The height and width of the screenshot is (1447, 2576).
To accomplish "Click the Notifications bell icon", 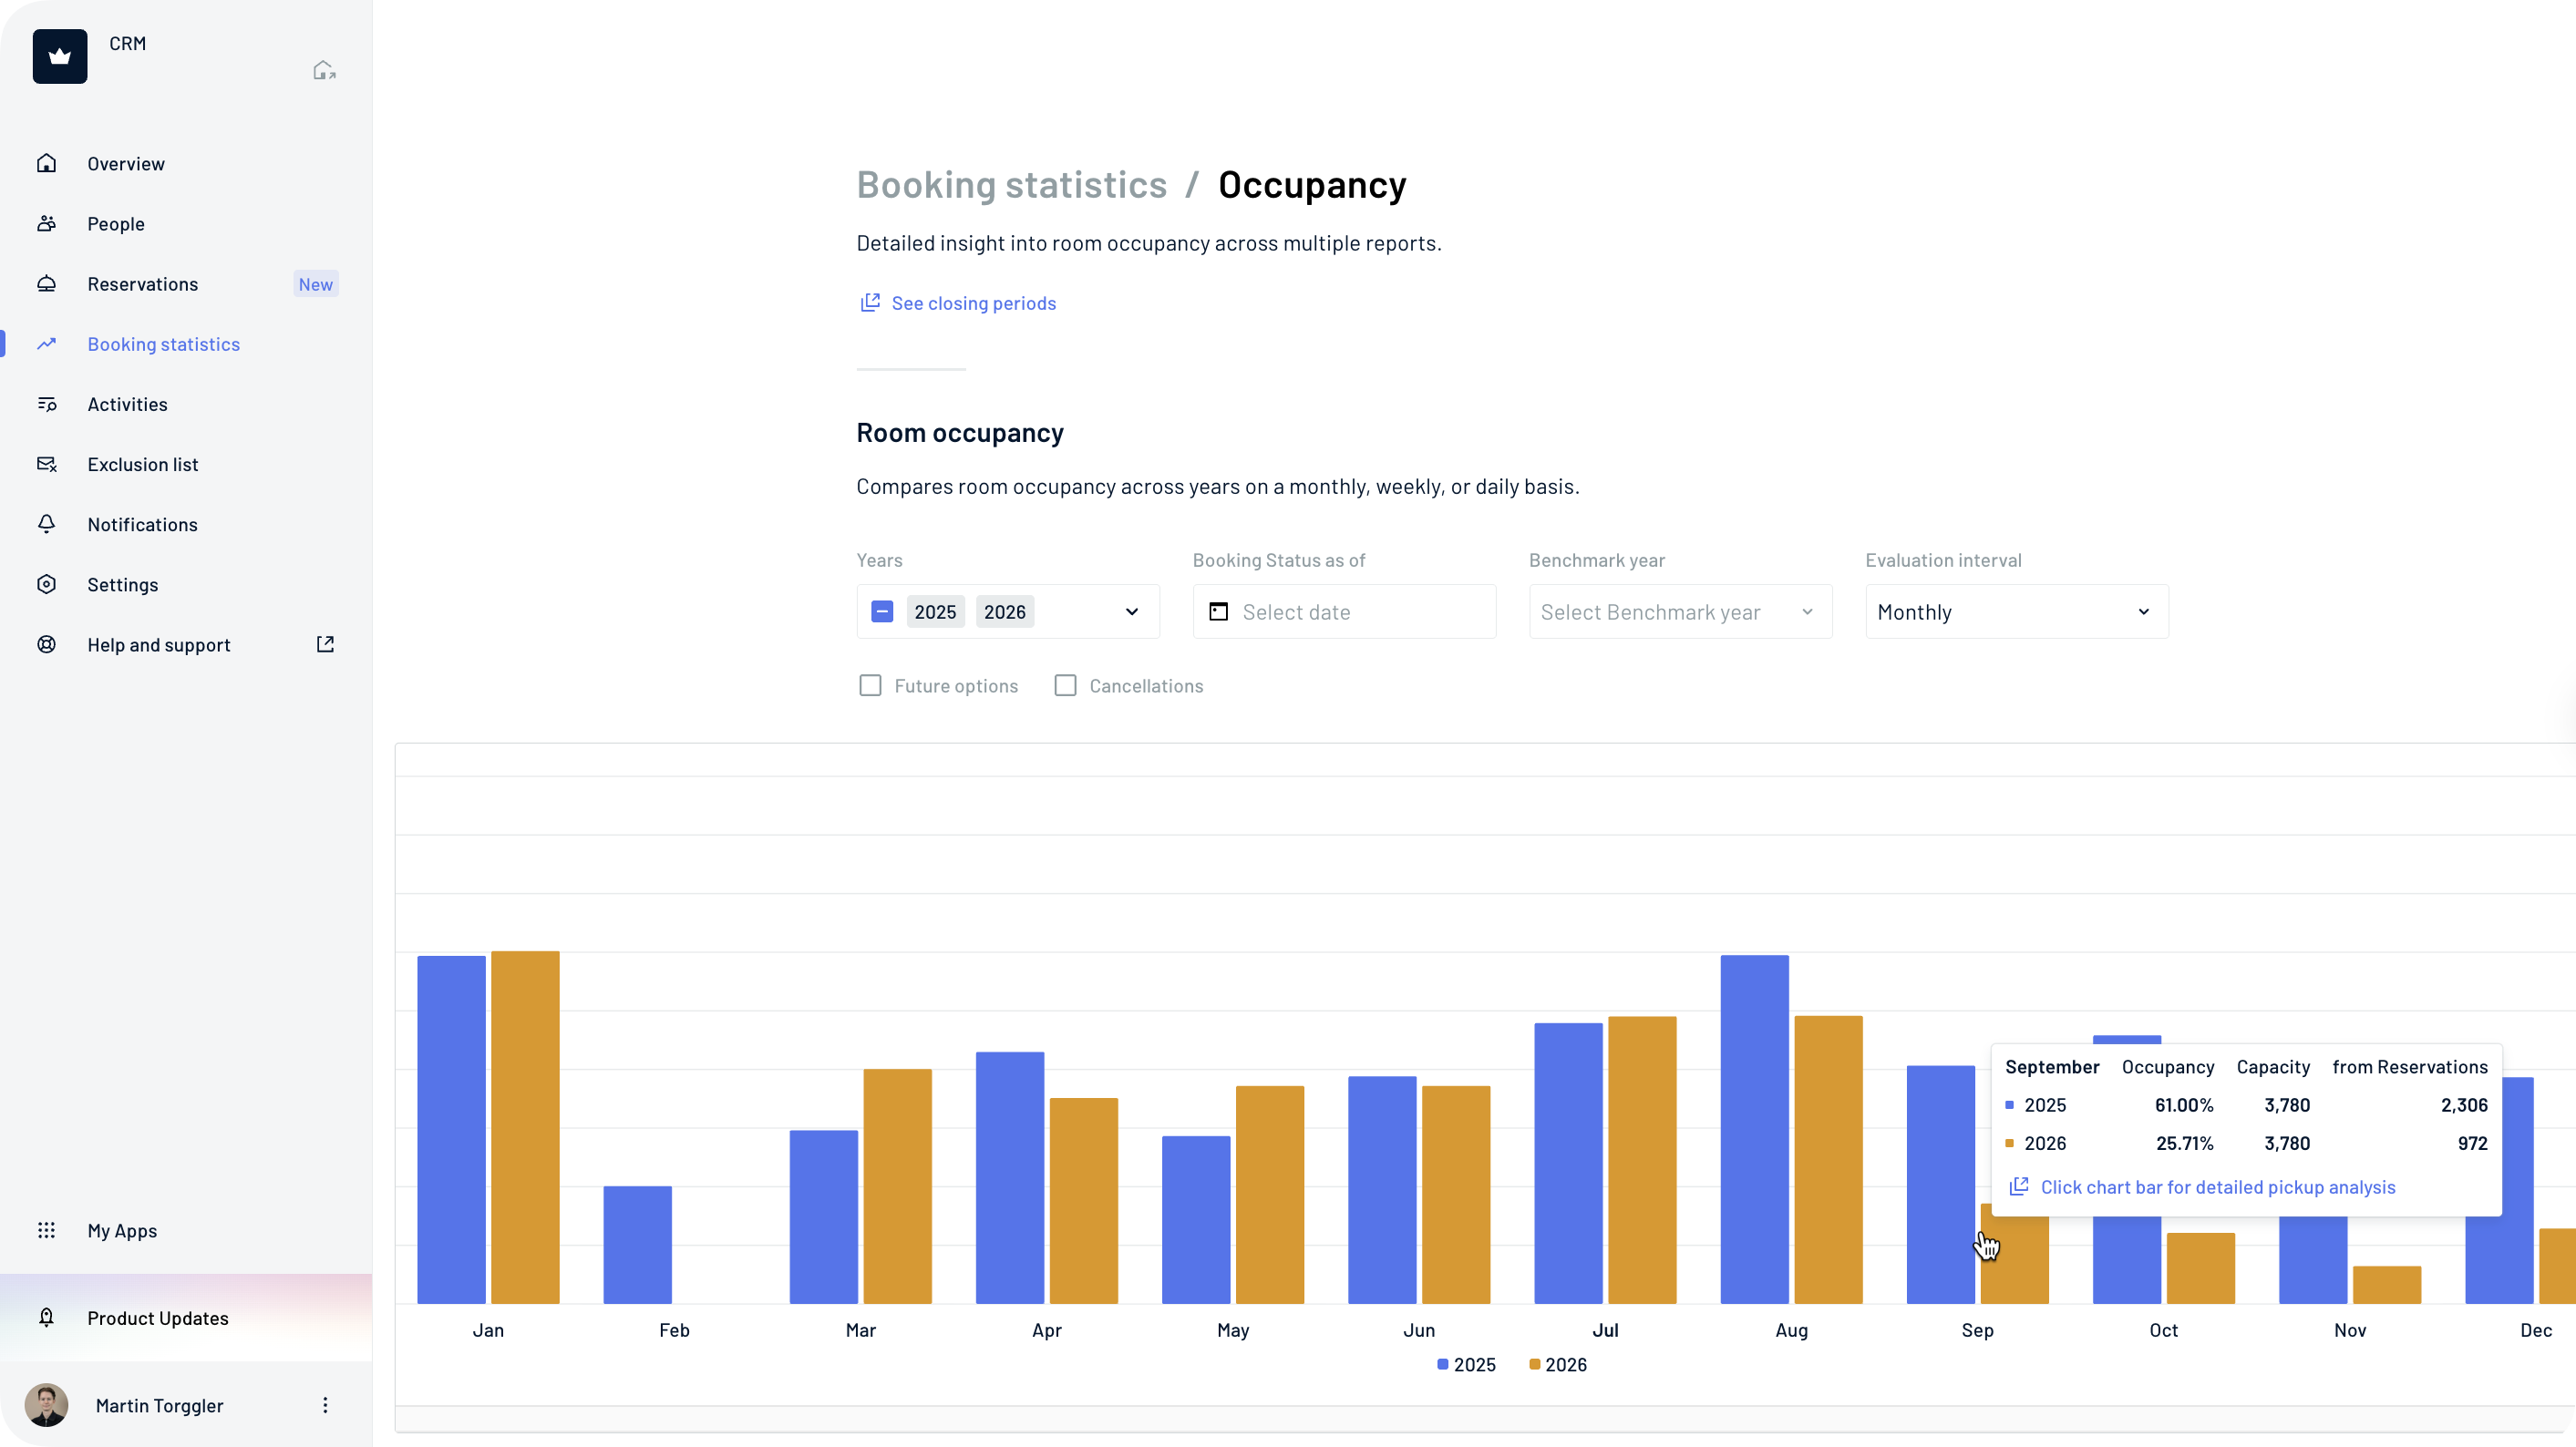I will pyautogui.click(x=46, y=524).
